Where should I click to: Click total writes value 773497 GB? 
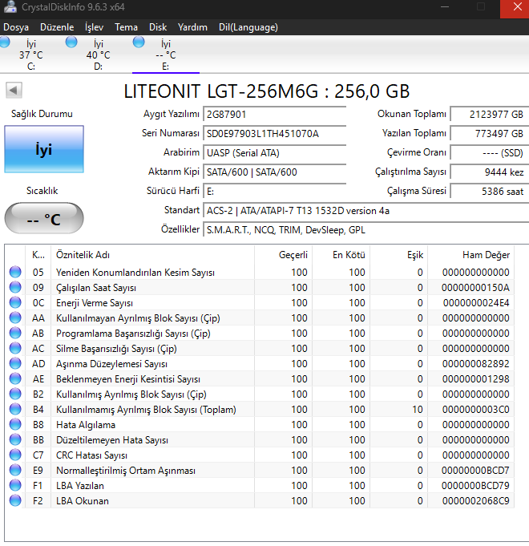click(490, 133)
